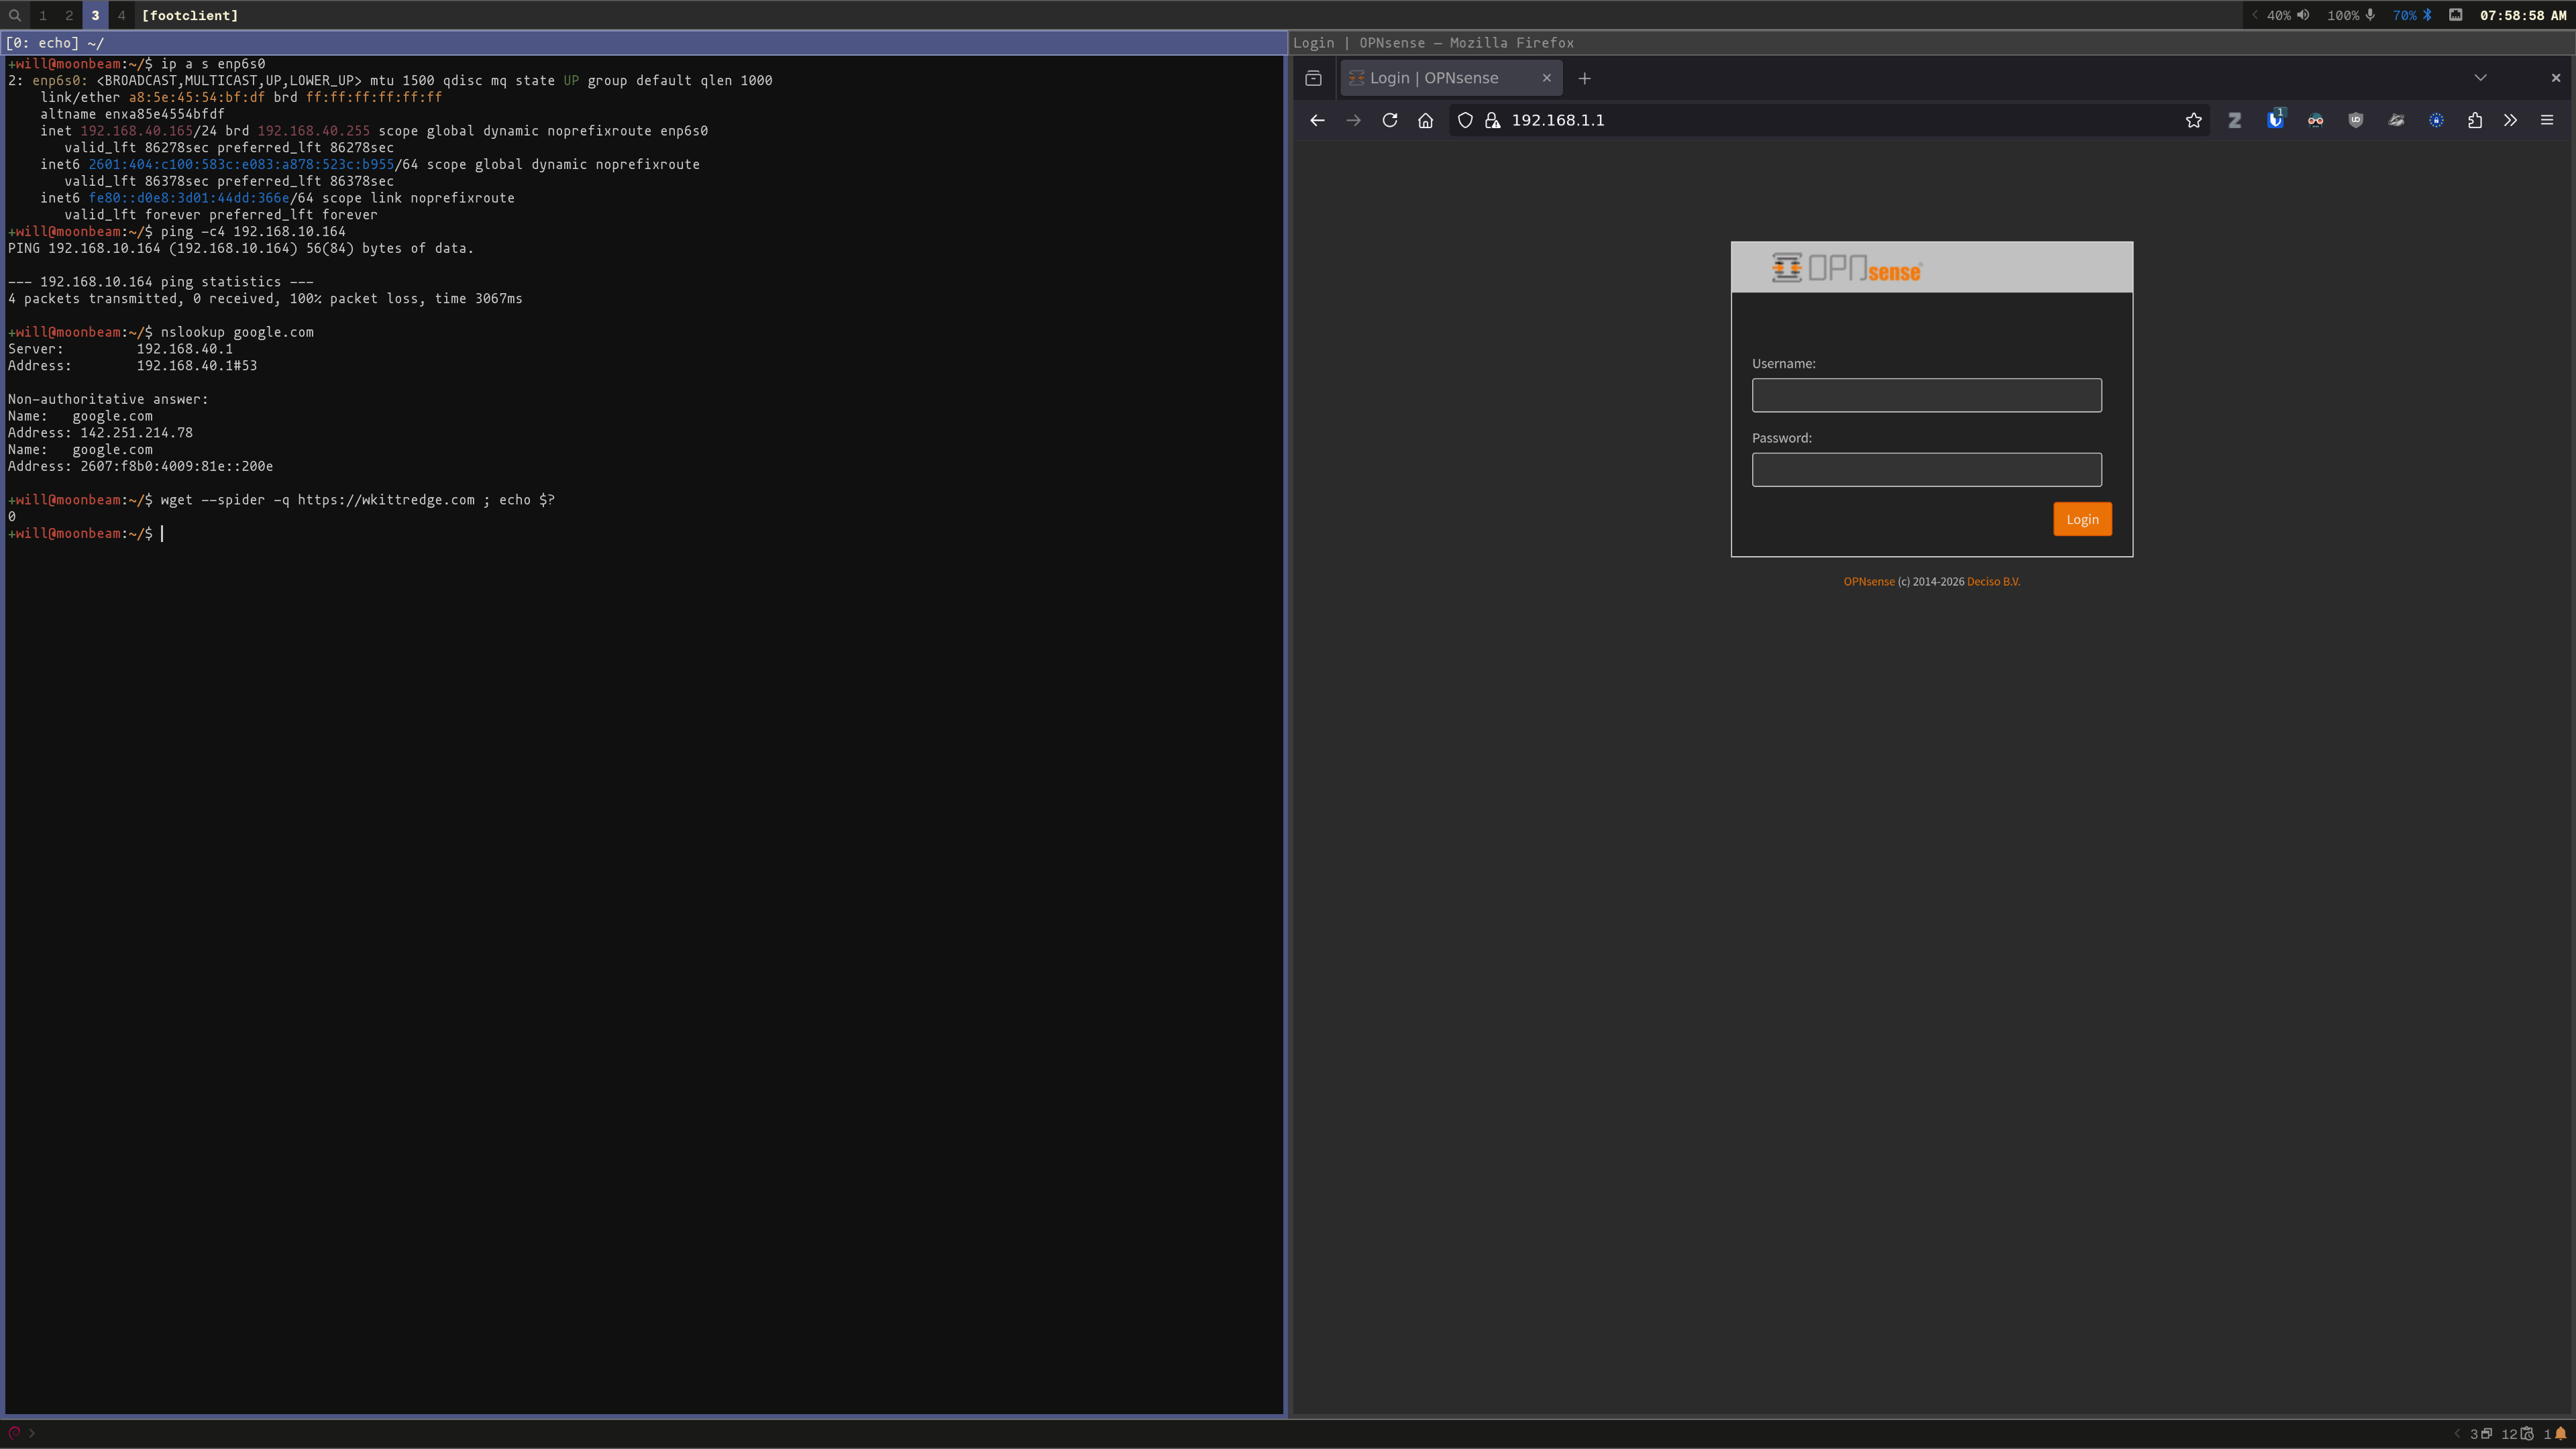Bookmark this page with the star icon
The height and width of the screenshot is (1449, 2576).
pos(2194,120)
